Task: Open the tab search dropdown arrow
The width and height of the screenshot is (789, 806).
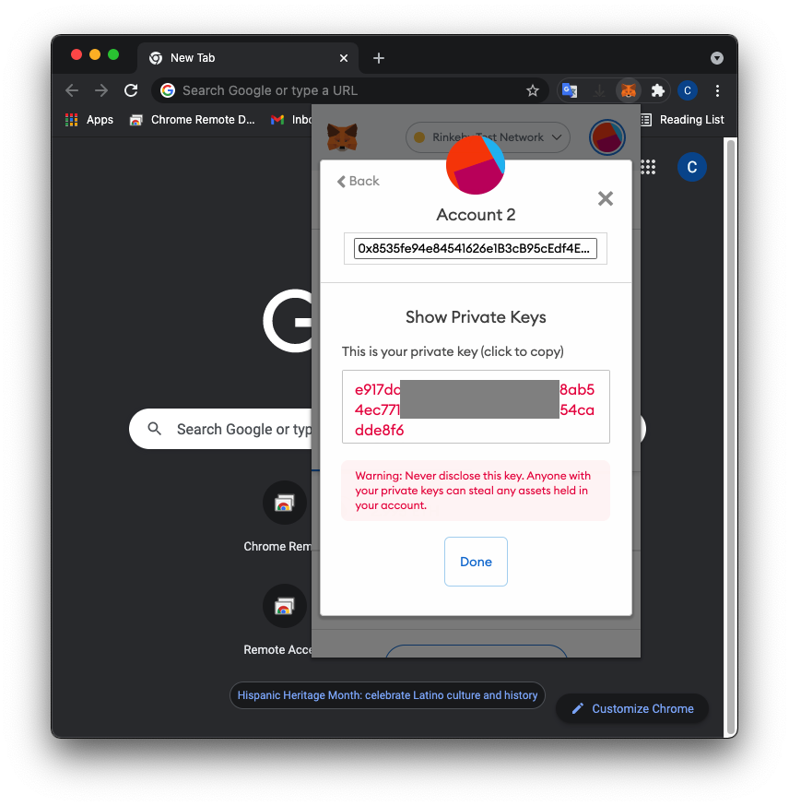Action: click(717, 58)
